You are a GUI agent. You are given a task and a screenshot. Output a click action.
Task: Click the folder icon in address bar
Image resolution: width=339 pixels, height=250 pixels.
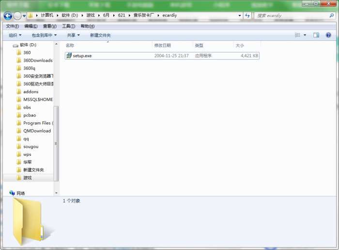[31, 16]
